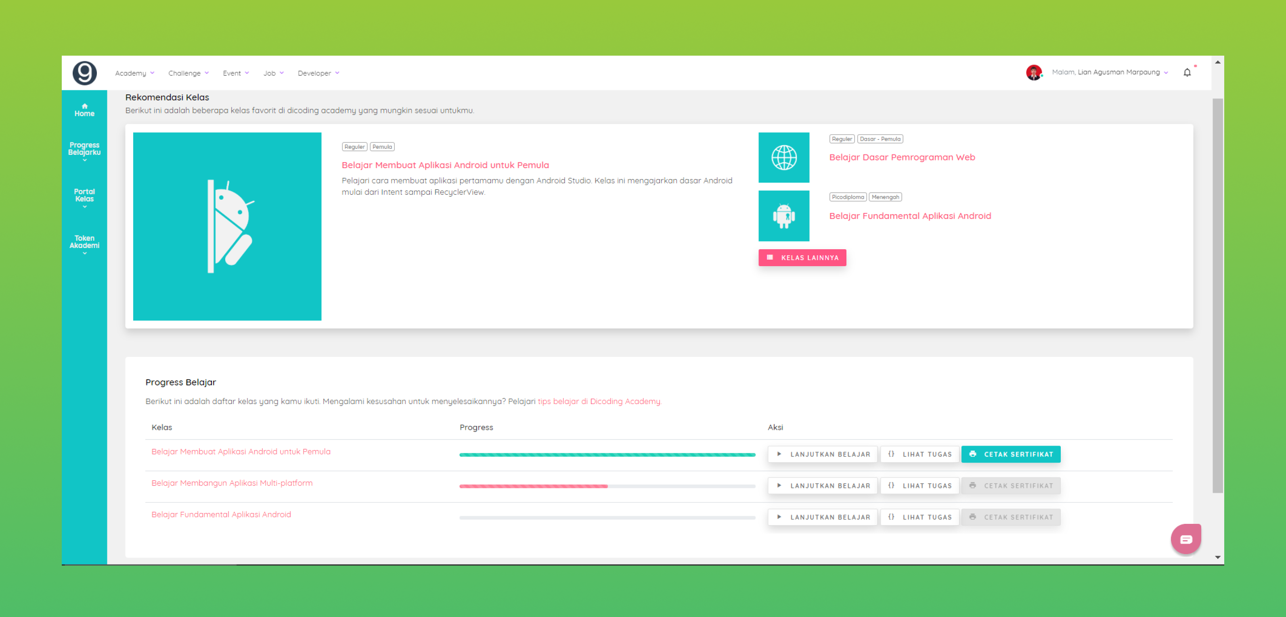This screenshot has height=617, width=1286.
Task: Go to Home in sidebar
Action: [x=84, y=110]
